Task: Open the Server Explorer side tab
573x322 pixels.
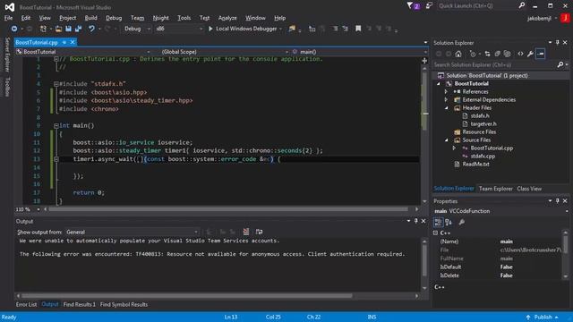Action: tap(7, 55)
